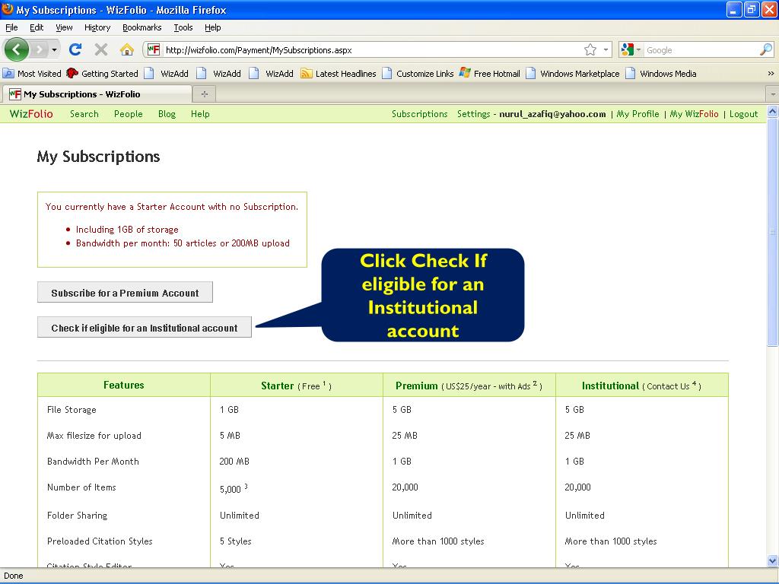
Task: Click the Logout link
Action: pyautogui.click(x=743, y=114)
